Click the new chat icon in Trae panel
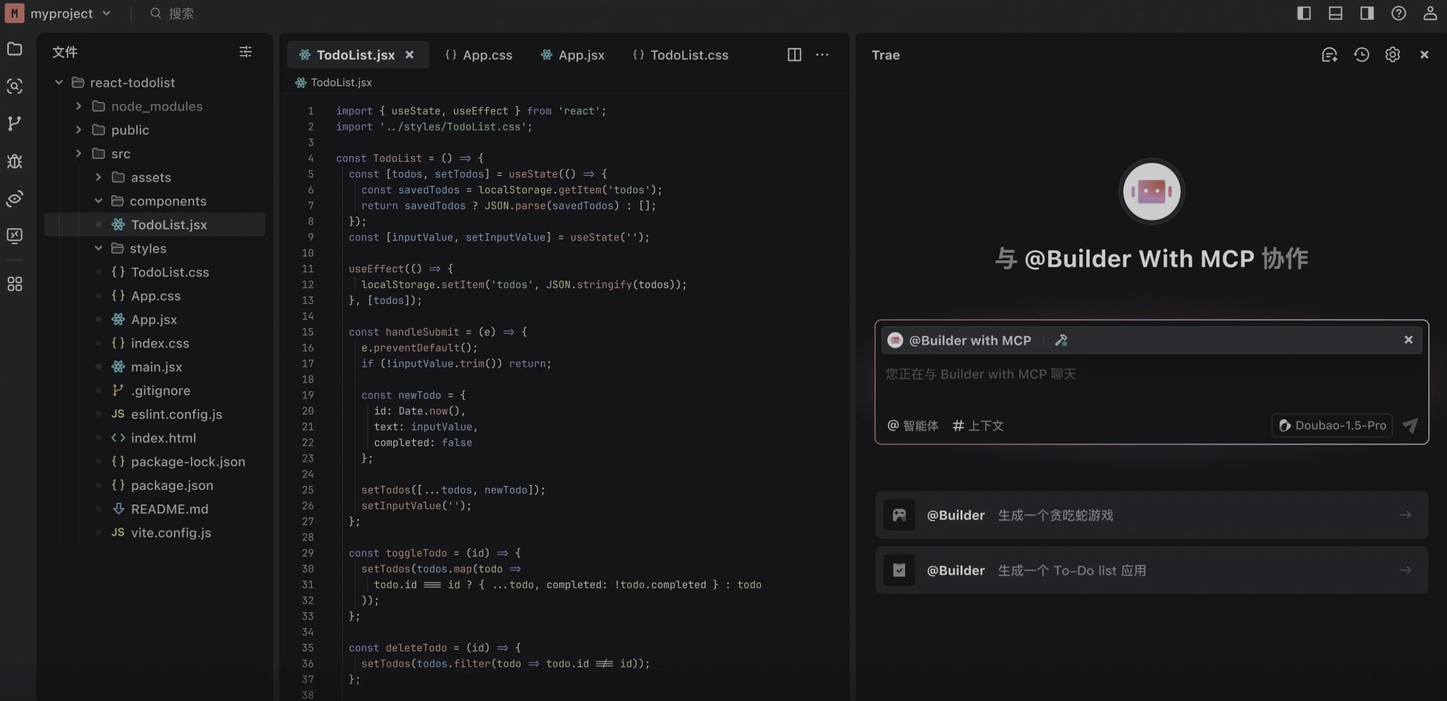The width and height of the screenshot is (1447, 701). (1329, 54)
